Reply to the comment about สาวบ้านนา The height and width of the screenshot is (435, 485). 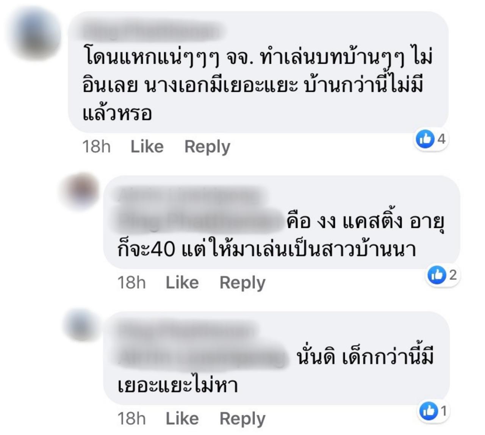[x=242, y=283]
